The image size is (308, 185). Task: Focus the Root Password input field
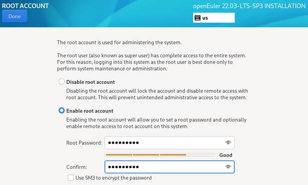pyautogui.click(x=163, y=143)
